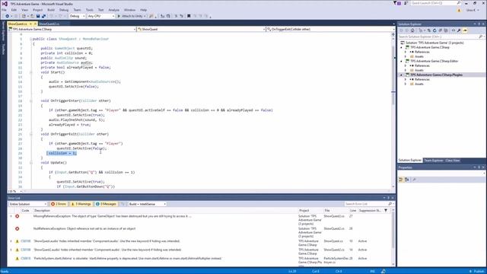Click the Collapse All icon in Solution Explorer
This screenshot has height=274, width=487.
point(440,30)
